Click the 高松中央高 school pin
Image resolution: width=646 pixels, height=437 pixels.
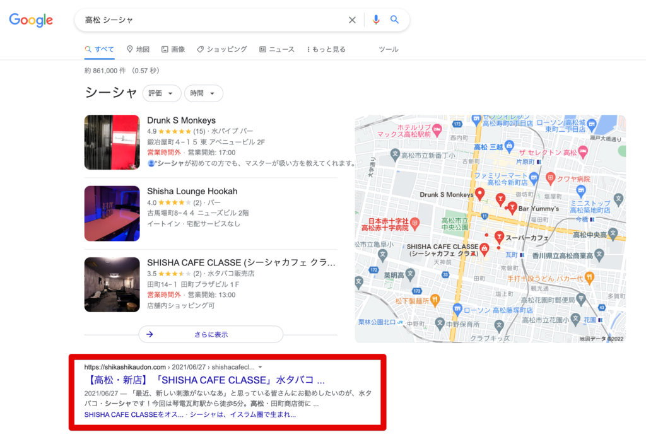pos(613,233)
